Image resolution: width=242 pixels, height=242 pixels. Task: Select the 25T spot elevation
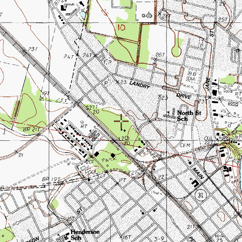pos(223,20)
